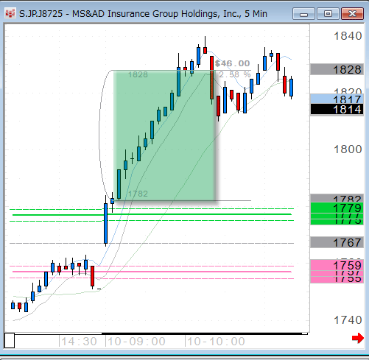The image size is (369, 360).
Task: Click the 1800 price axis label
Action: 348,149
